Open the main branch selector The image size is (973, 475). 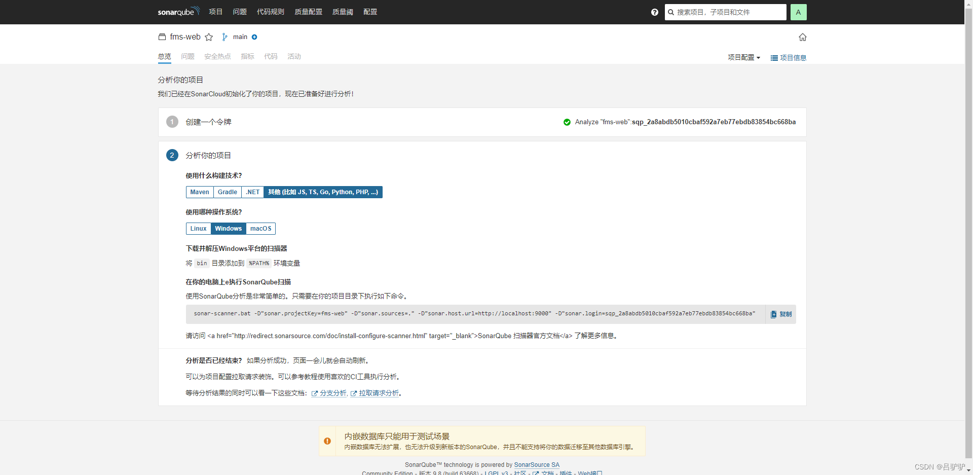[240, 37]
